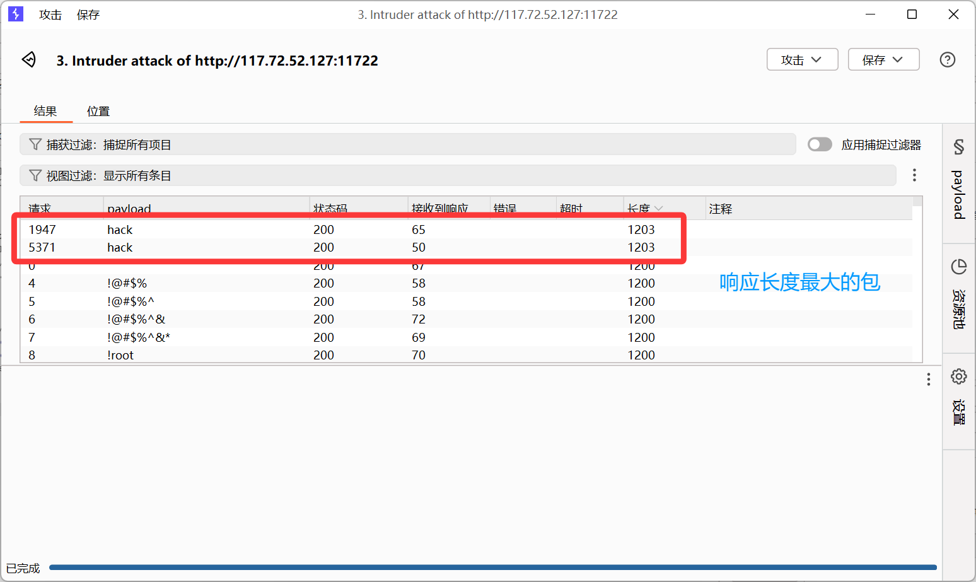
Task: Open the 攻击 menu in the title bar
Action: coord(50,15)
